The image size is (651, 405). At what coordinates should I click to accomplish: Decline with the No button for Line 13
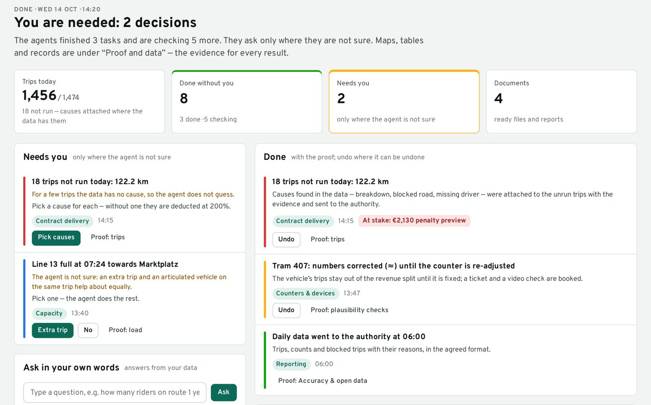pos(88,330)
